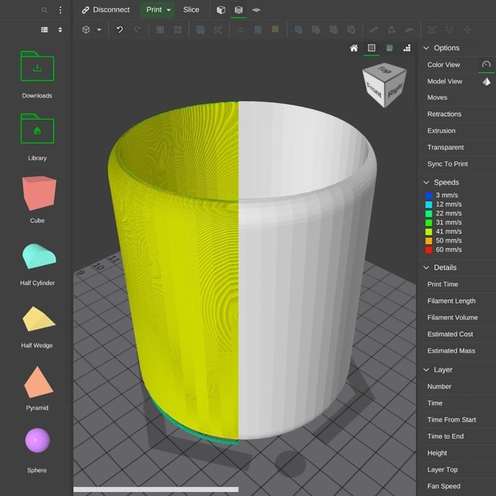Collapse the Speeds section
This screenshot has width=496, height=496.
click(427, 182)
